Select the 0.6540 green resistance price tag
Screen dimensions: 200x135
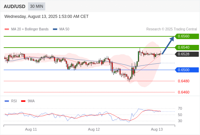point(187,48)
